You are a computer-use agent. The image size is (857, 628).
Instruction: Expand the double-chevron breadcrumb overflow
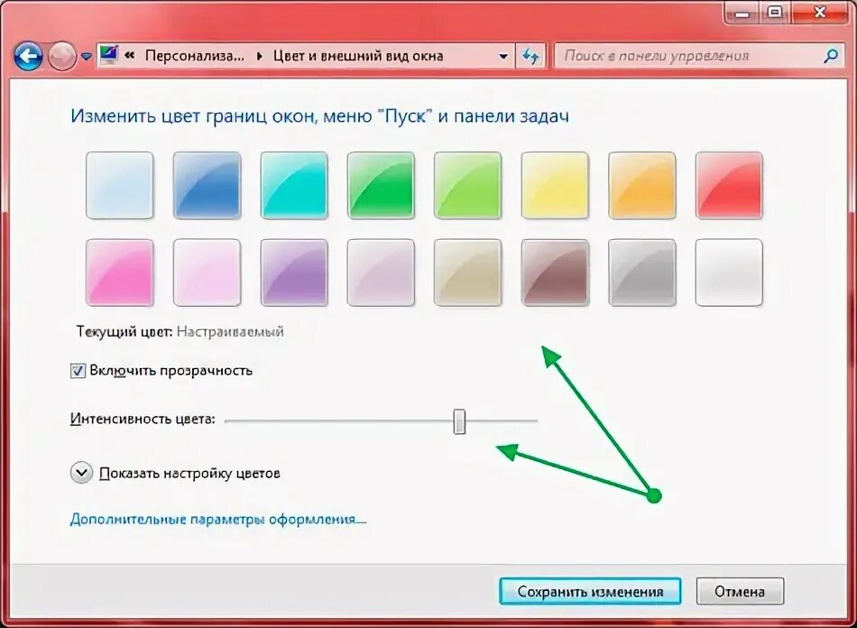[x=130, y=56]
